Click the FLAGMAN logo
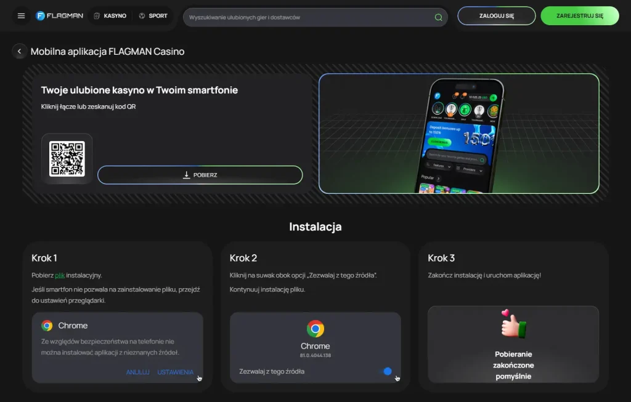The height and width of the screenshot is (402, 631). pos(59,16)
